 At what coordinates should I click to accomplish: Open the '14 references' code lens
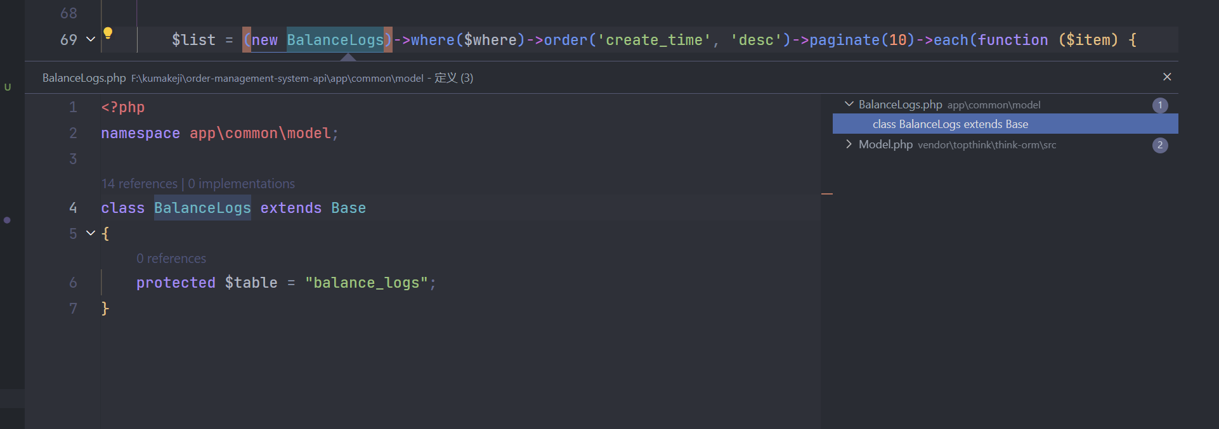[x=140, y=184]
